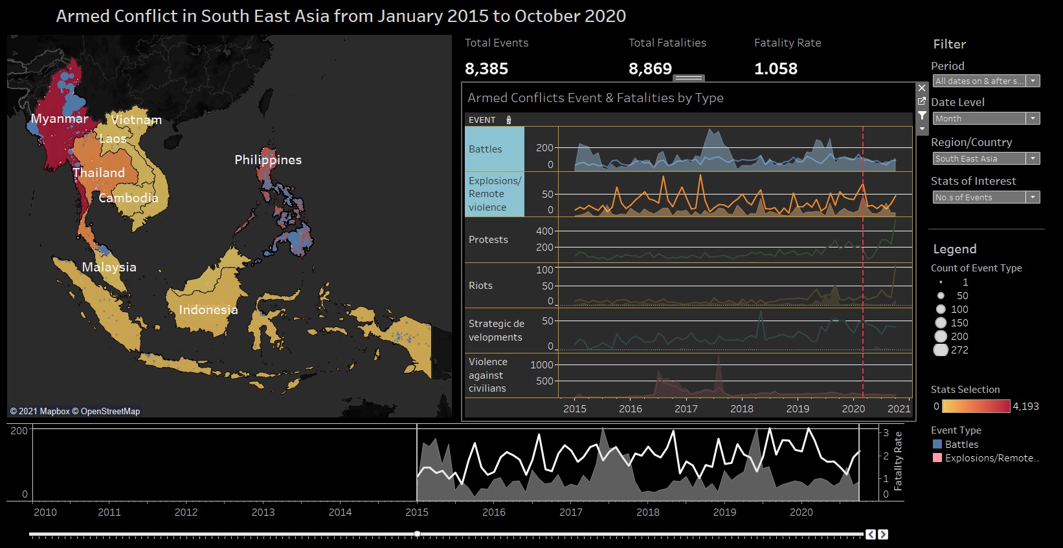Click the Go to Sheet icon

pos(922,101)
